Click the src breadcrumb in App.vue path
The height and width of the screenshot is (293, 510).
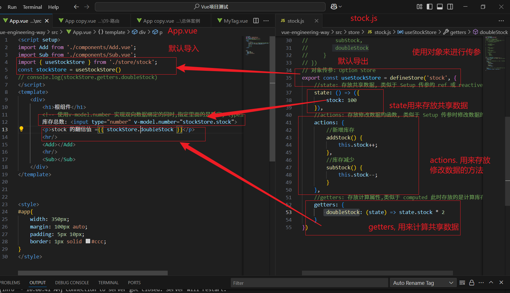[55, 32]
